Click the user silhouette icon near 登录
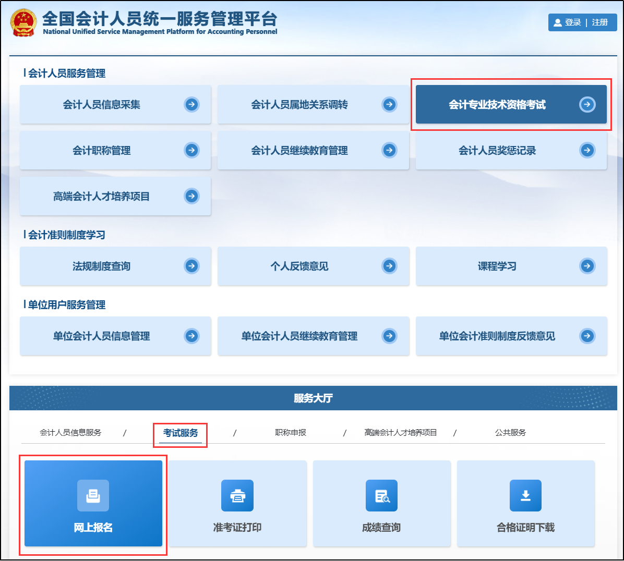This screenshot has height=561, width=624. tap(558, 22)
